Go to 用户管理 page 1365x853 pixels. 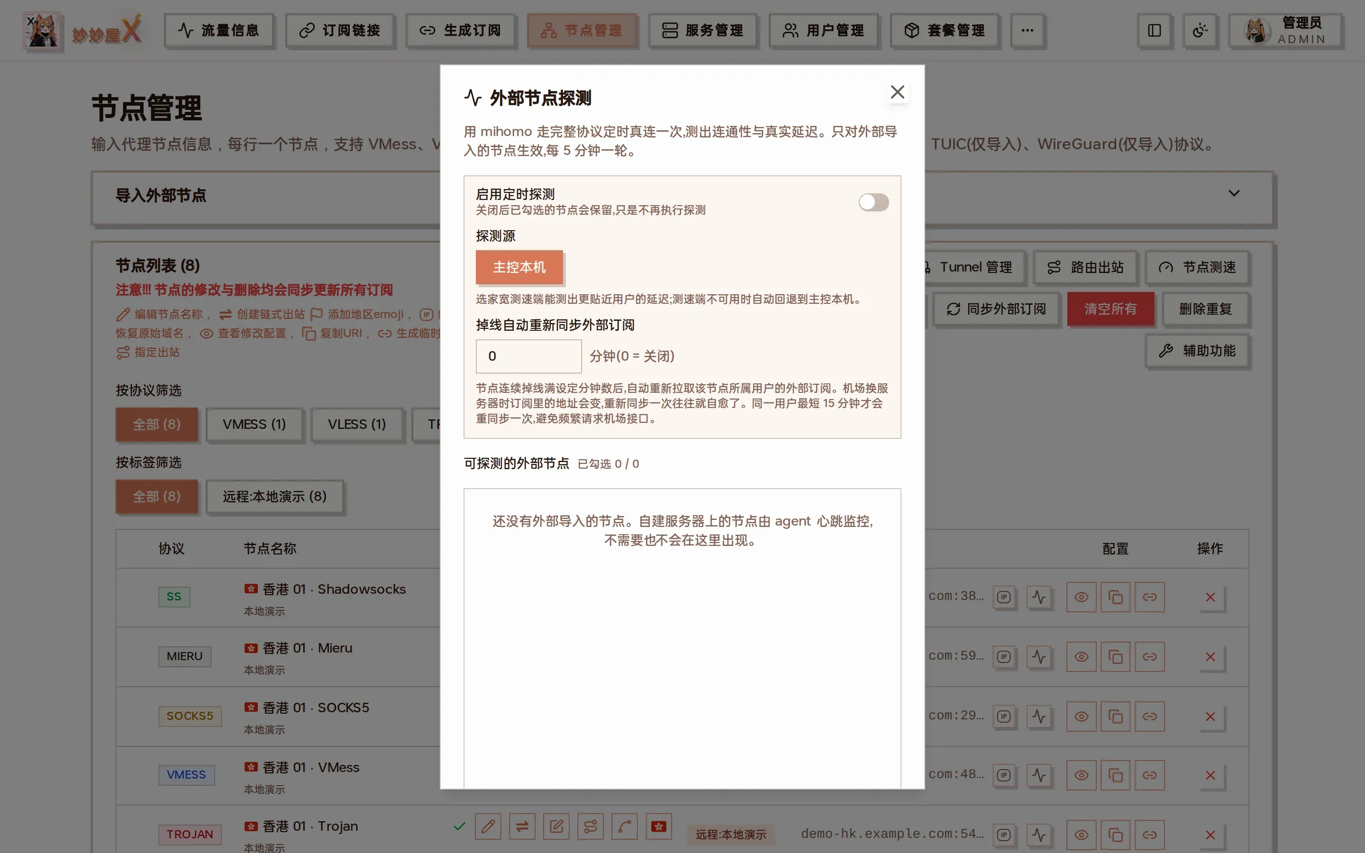point(824,30)
